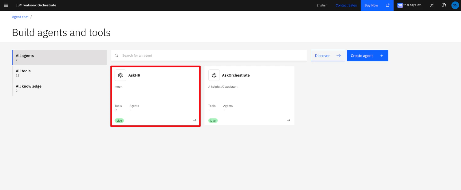Click the moon description on AskHR card
The image size is (461, 190).
point(118,87)
